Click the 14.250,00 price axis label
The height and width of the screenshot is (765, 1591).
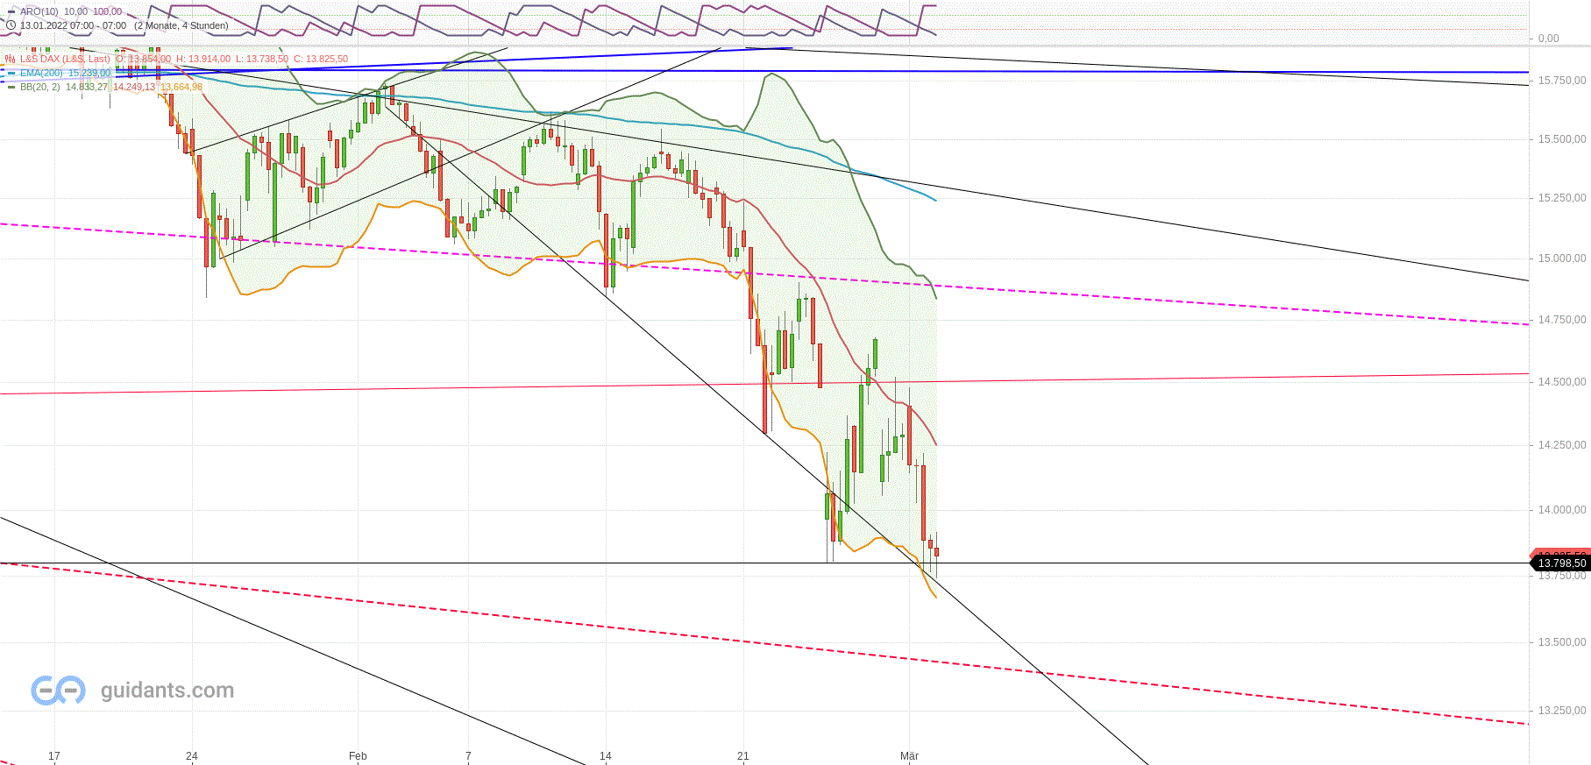(1562, 445)
